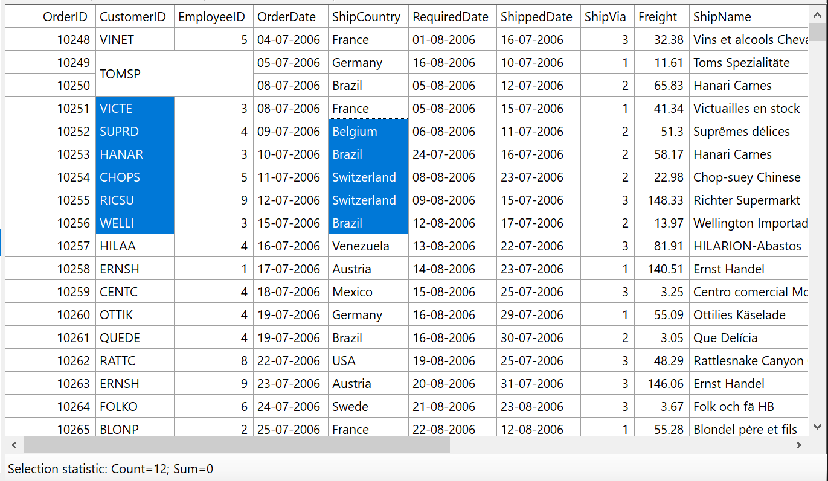Select freight value 140.51 cell
Image resolution: width=828 pixels, height=481 pixels.
coord(661,269)
